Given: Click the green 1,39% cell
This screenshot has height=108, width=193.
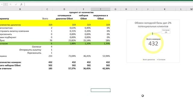Looking at the screenshot, I should [107, 43].
